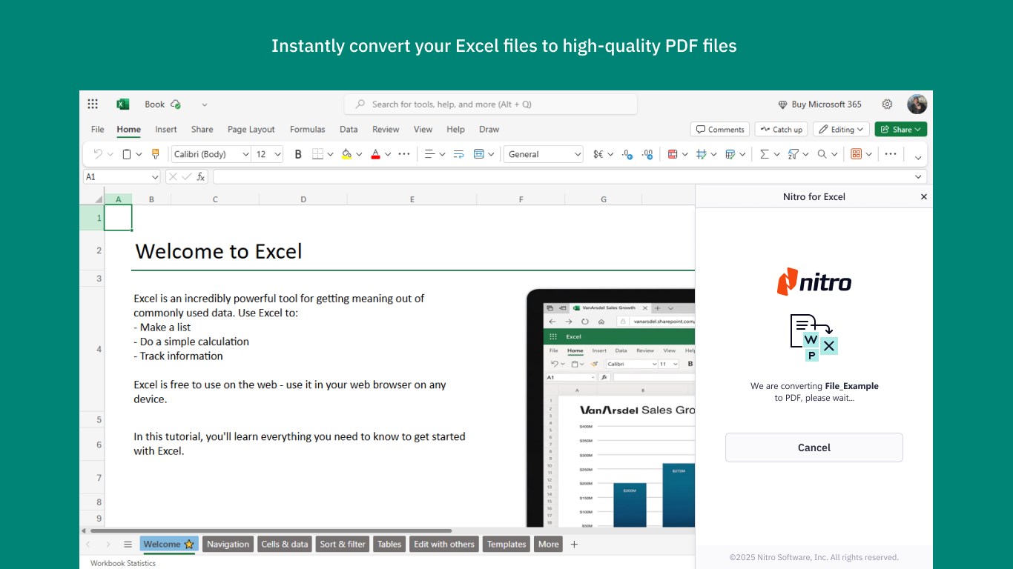
Task: Switch to the Data tab
Action: [349, 130]
